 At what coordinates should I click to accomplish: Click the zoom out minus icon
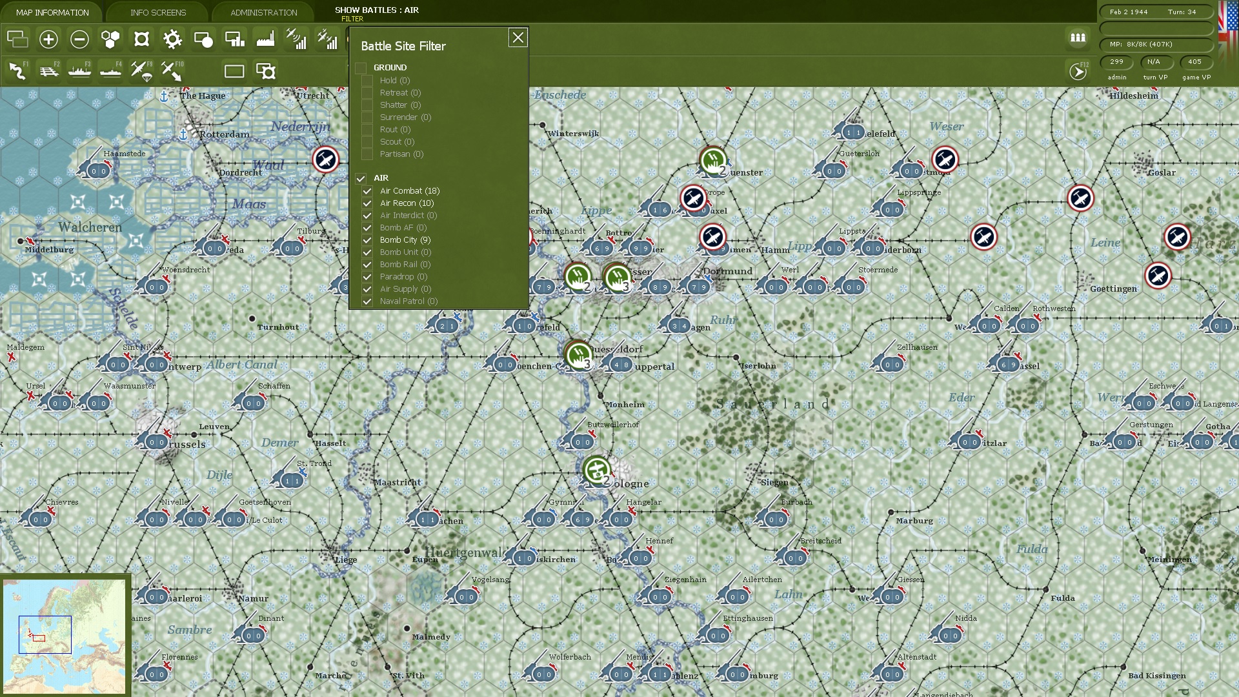[79, 39]
